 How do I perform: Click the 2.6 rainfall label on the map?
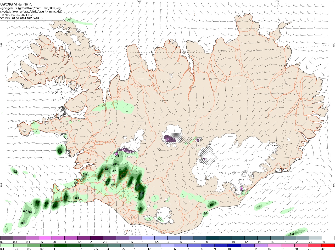[107, 182]
